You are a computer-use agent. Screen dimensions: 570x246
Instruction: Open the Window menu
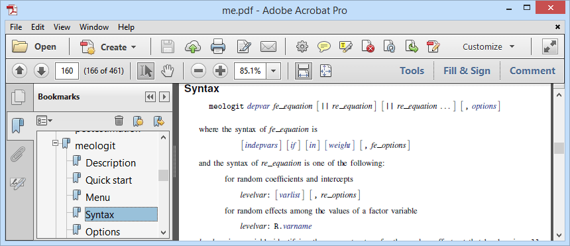[x=94, y=27]
